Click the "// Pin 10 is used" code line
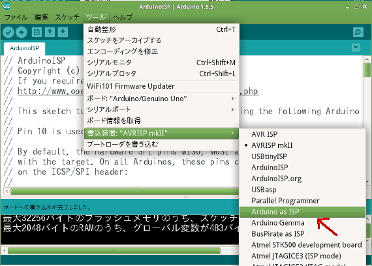This screenshot has width=372, height=266. pyautogui.click(x=44, y=131)
